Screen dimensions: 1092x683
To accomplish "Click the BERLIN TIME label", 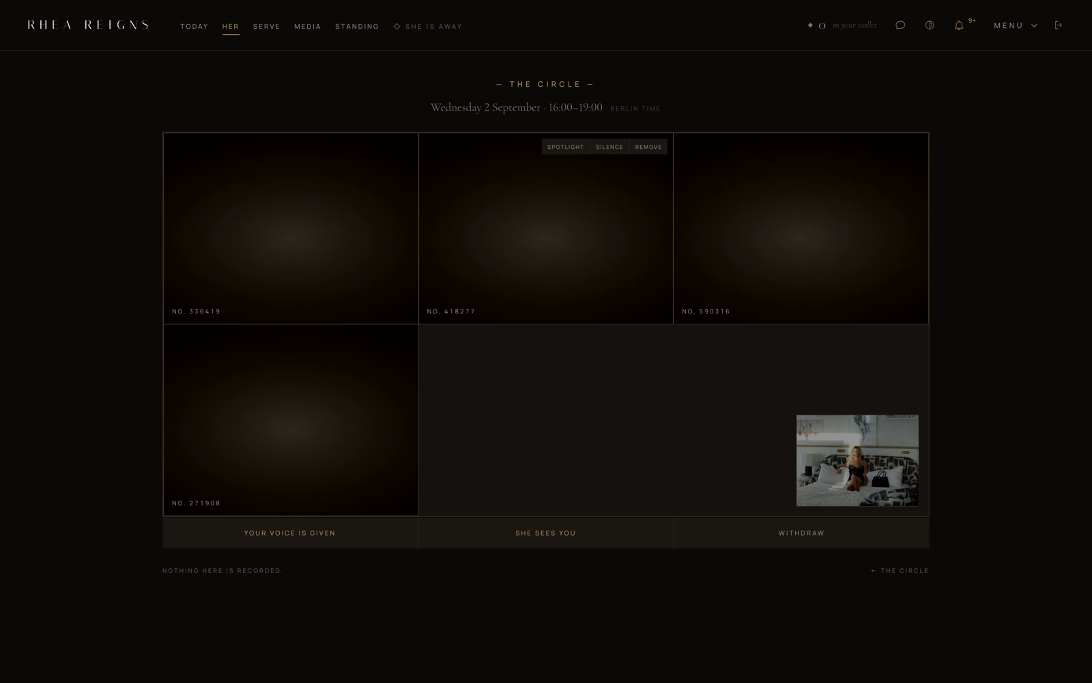I will point(635,109).
